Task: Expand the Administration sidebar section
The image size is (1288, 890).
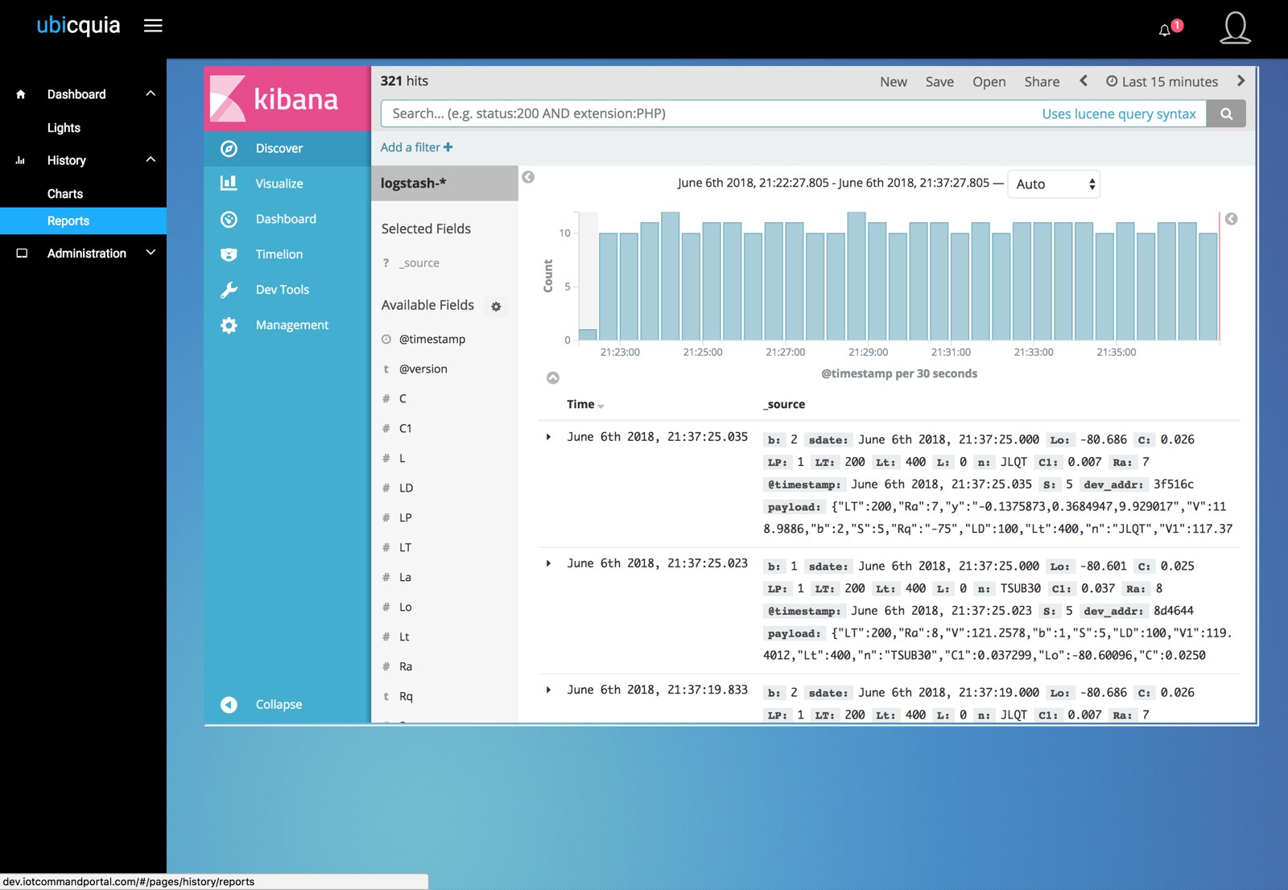Action: [x=151, y=253]
